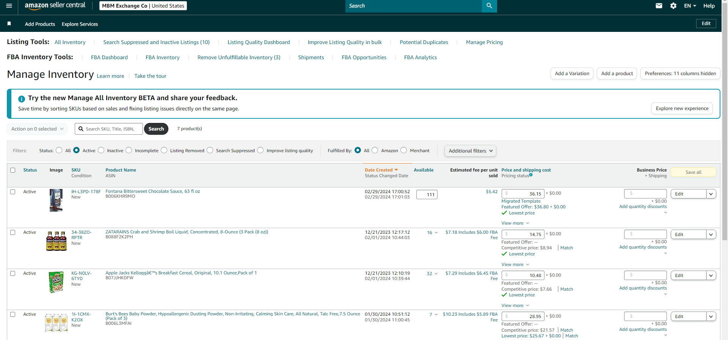Open Search Suppressed and Inactive Listings
This screenshot has height=340, width=728.
pyautogui.click(x=156, y=42)
